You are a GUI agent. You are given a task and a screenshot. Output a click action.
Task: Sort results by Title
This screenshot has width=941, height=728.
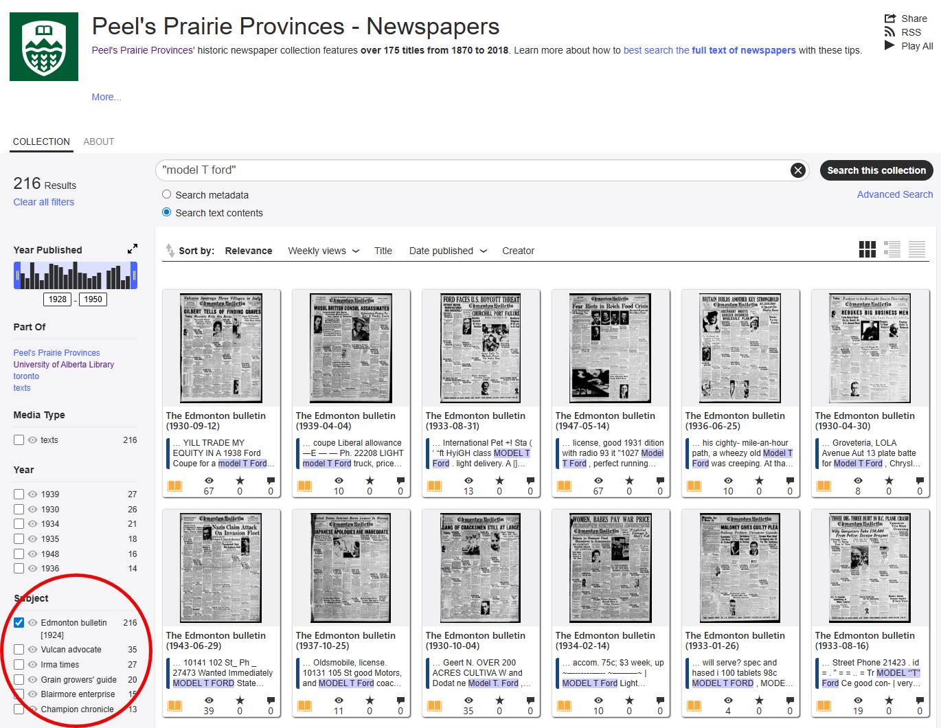click(383, 251)
